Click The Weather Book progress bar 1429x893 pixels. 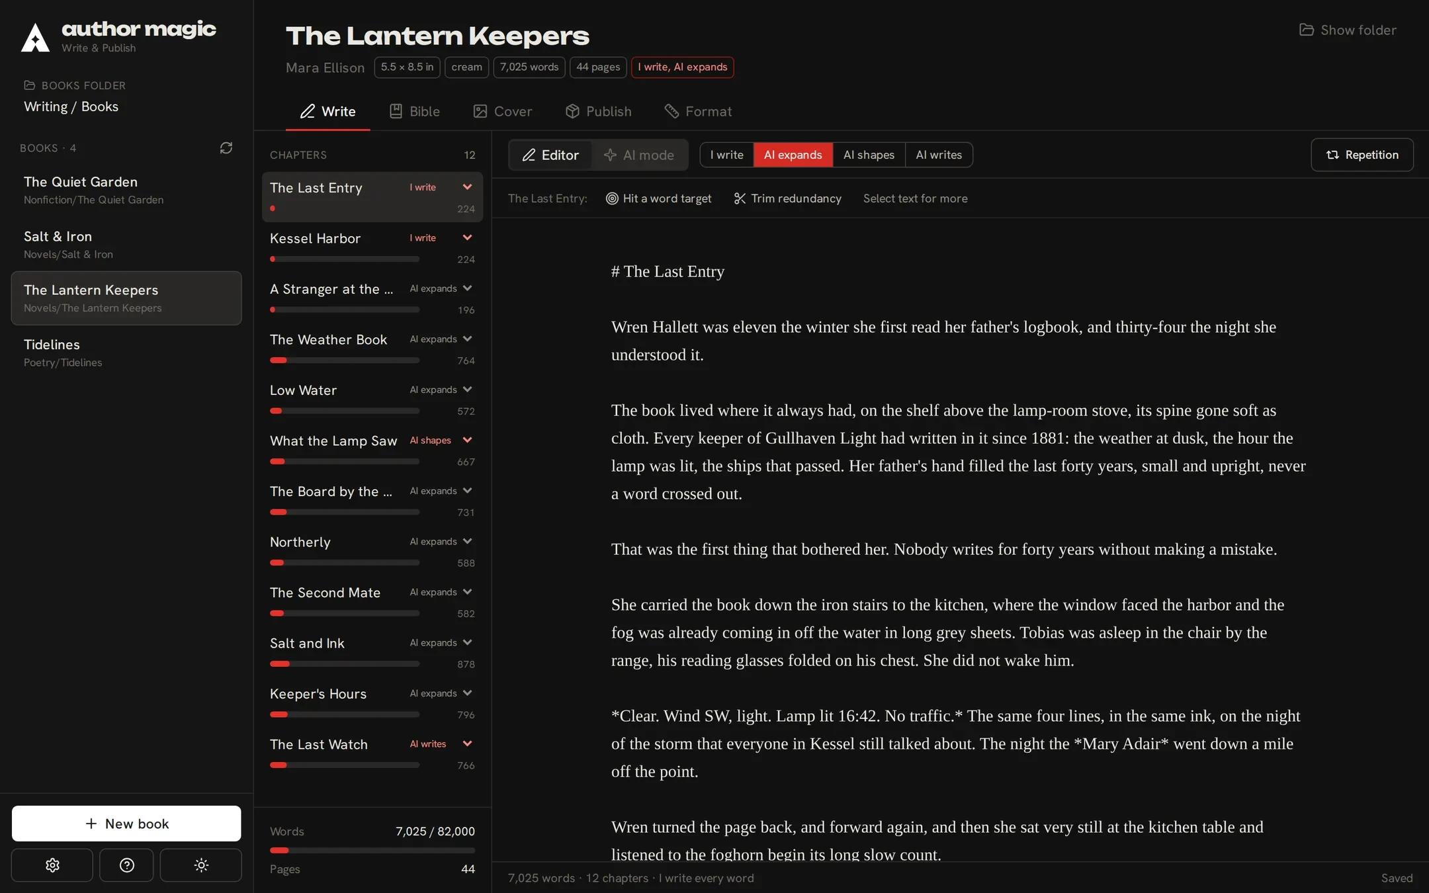pos(345,361)
